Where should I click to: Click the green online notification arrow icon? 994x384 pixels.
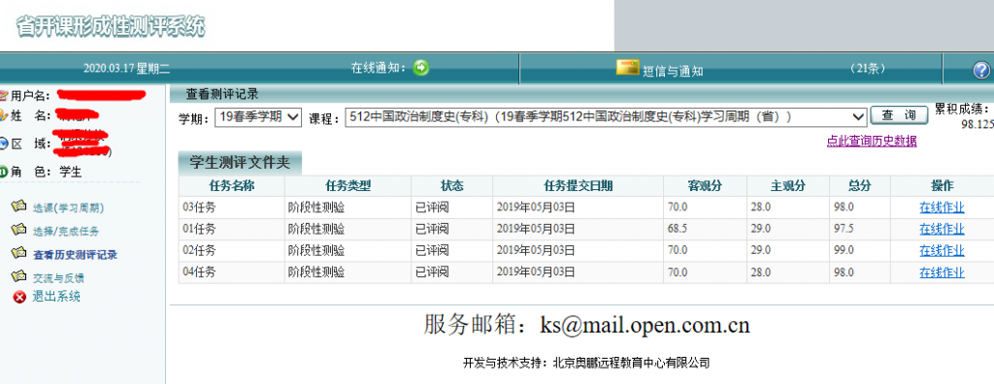point(421,68)
